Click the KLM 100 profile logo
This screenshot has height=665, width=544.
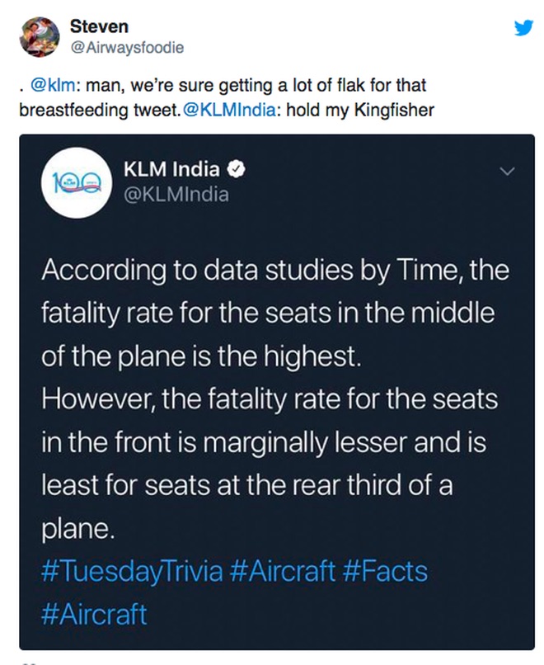pos(77,183)
